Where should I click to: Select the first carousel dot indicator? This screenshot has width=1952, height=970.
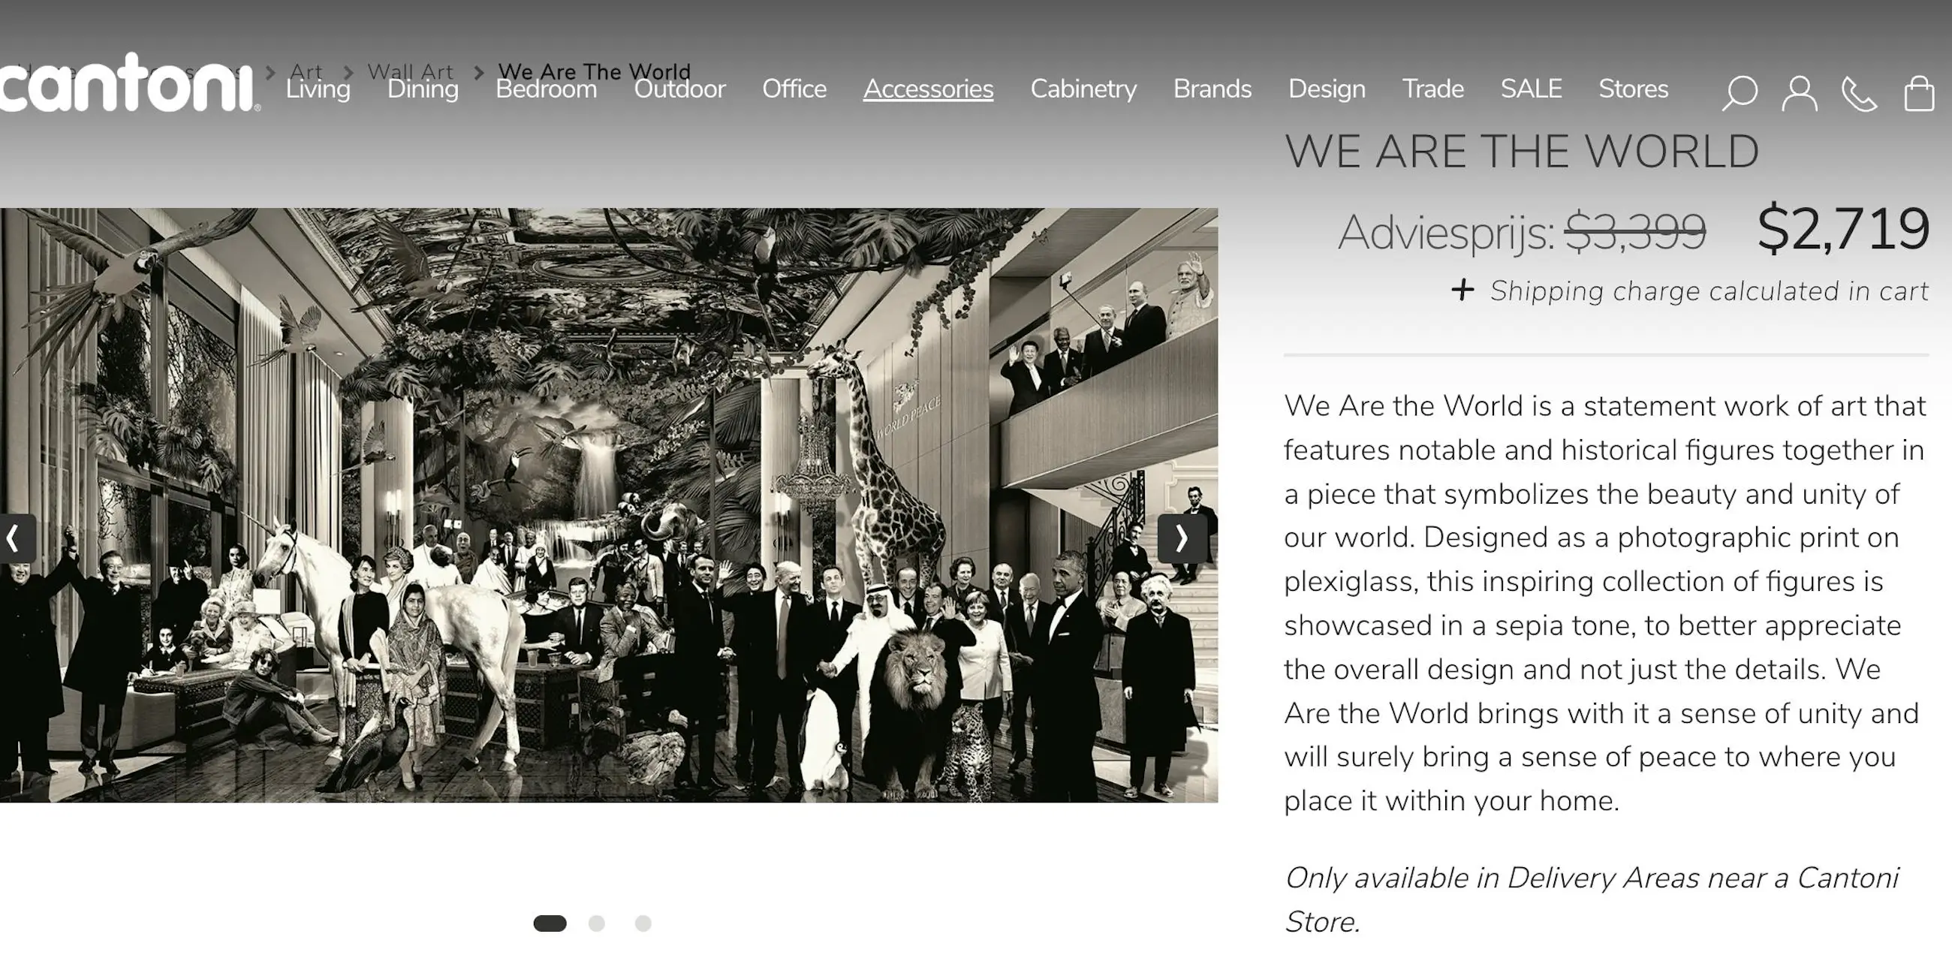pos(550,923)
